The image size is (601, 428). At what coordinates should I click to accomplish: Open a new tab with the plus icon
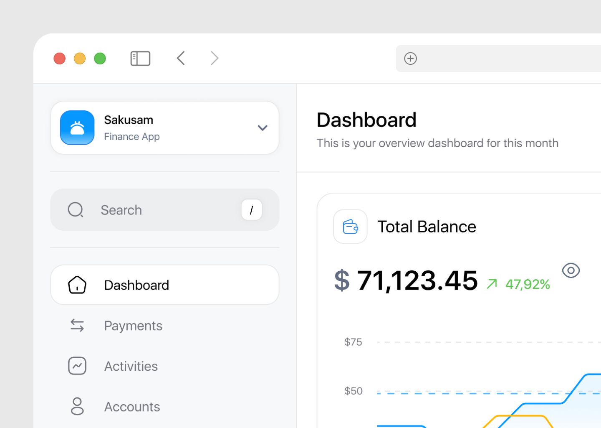410,59
